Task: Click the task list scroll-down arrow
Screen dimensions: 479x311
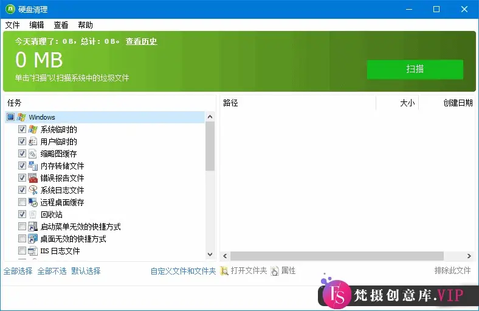Action: click(210, 255)
